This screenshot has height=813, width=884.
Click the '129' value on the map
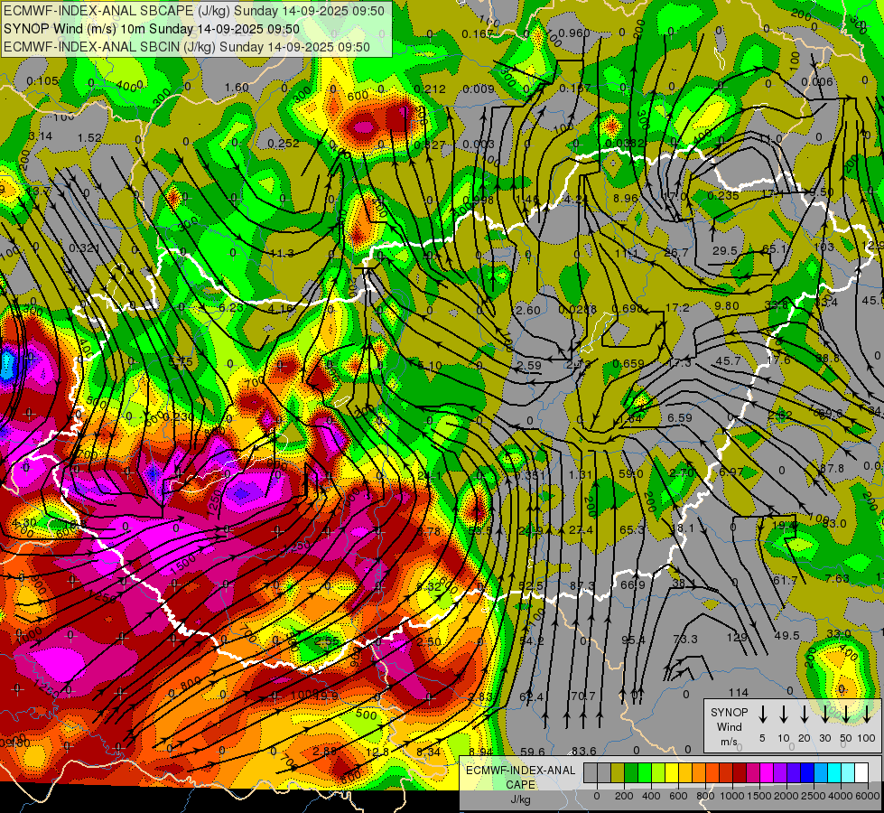[736, 637]
